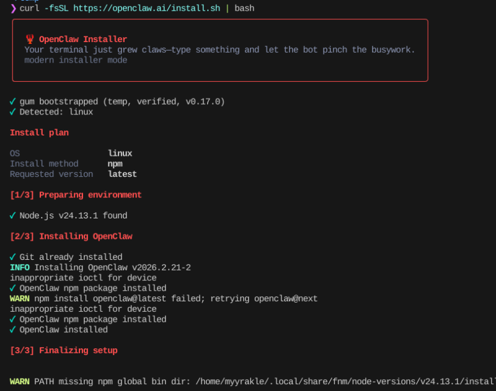This screenshot has height=391, width=496.
Task: Click checkmark beside gum bootstrapped line
Action: click(13, 101)
